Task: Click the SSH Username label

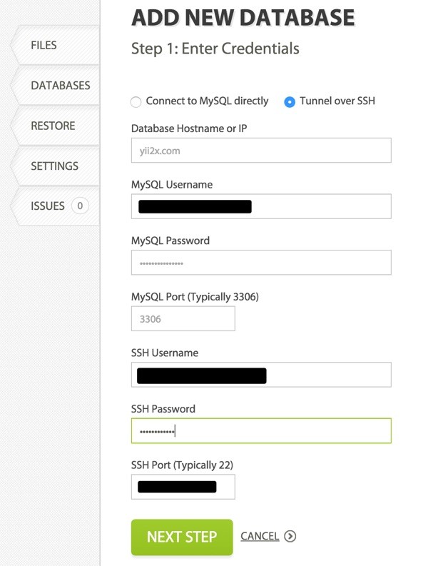Action: click(x=165, y=353)
